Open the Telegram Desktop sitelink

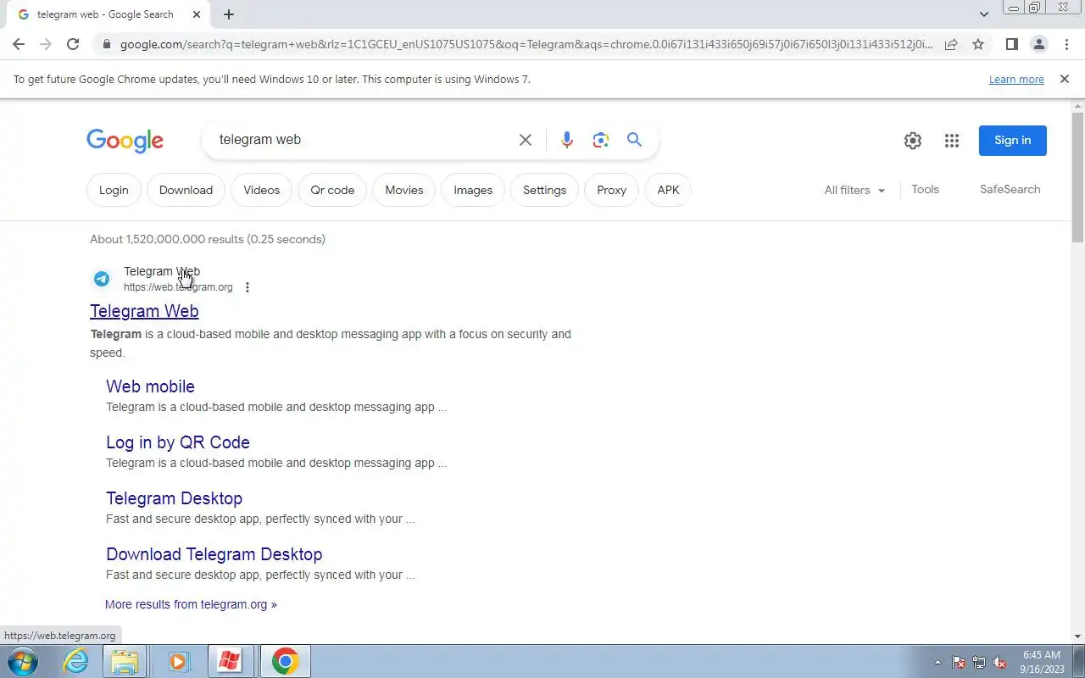click(174, 498)
